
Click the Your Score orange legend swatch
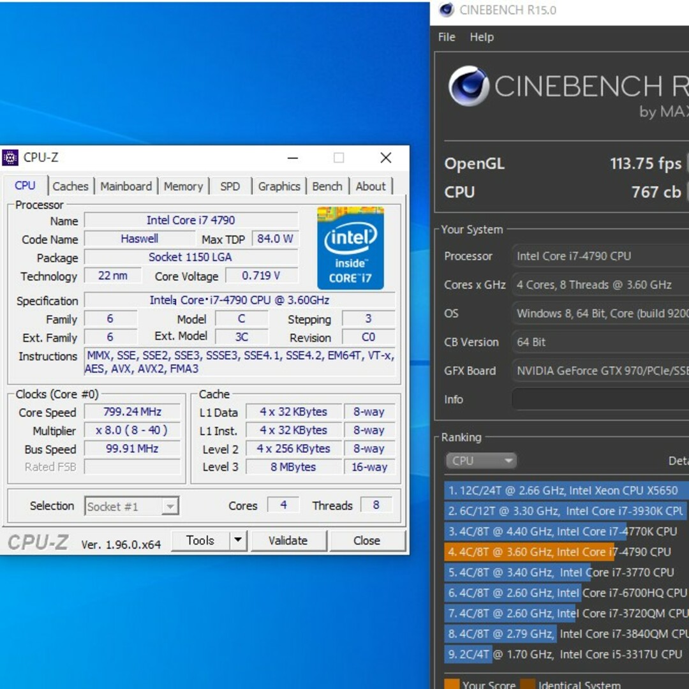point(451,684)
